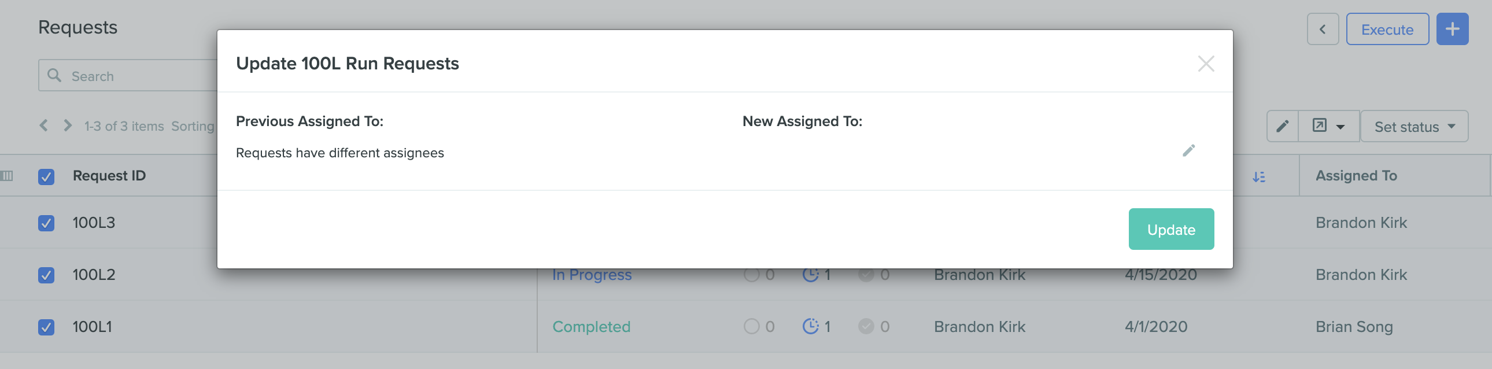This screenshot has height=369, width=1492.
Task: Click the toolbar pencil edit icon
Action: (x=1282, y=126)
